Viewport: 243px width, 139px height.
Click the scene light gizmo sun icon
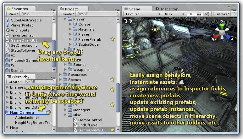click(x=155, y=30)
